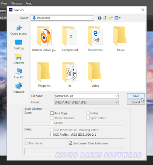Select the Documents folder
The image size is (153, 165).
[x=95, y=39]
